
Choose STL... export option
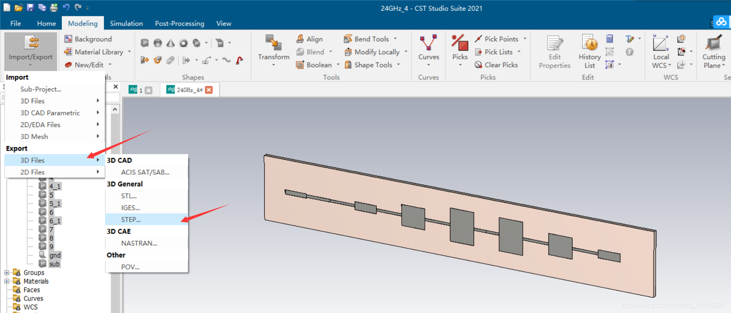click(x=147, y=196)
